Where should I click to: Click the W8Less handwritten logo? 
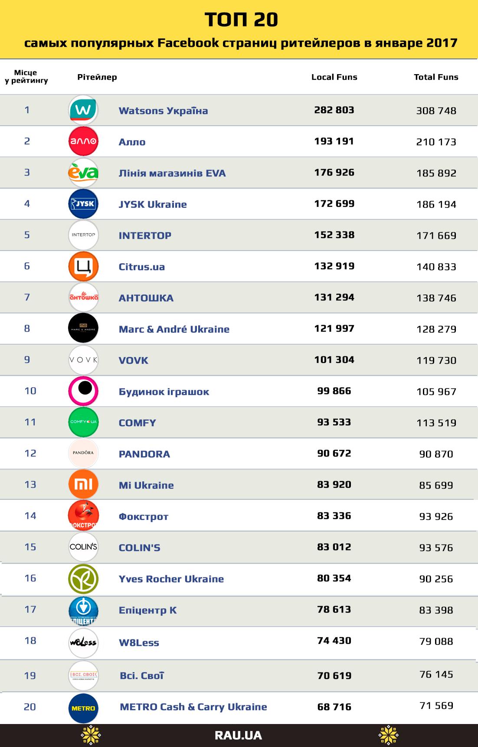coord(83,642)
